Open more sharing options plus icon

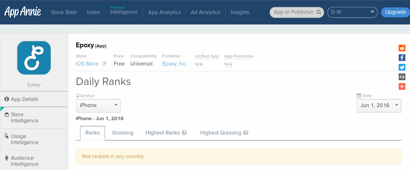pos(402,86)
